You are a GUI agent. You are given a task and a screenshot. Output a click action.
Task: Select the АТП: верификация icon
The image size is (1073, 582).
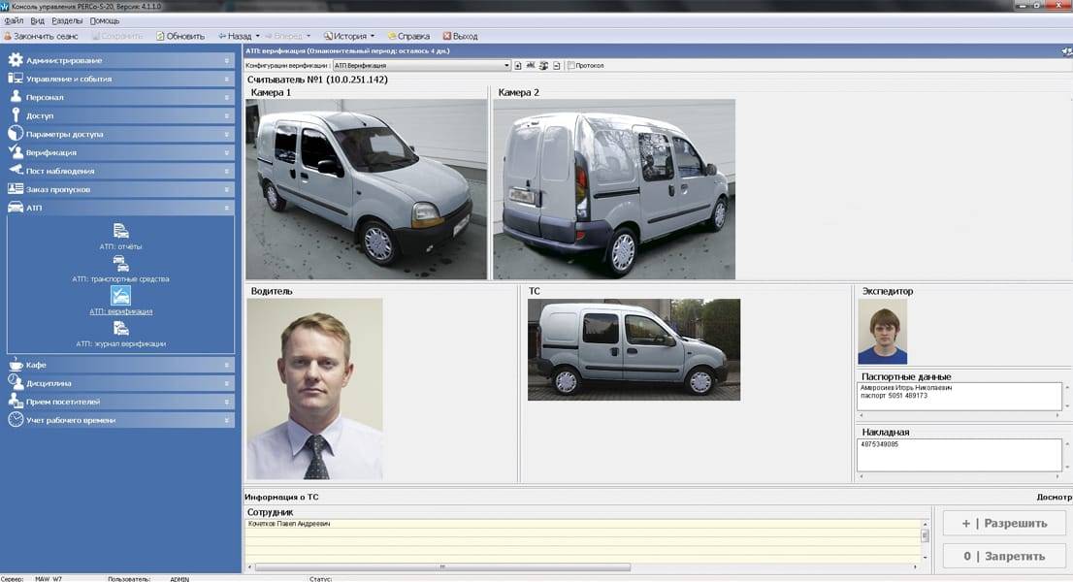(120, 296)
